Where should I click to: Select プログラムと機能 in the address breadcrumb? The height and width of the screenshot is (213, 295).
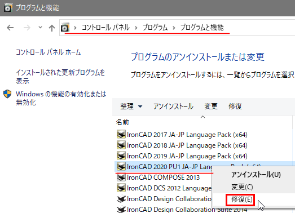click(202, 28)
